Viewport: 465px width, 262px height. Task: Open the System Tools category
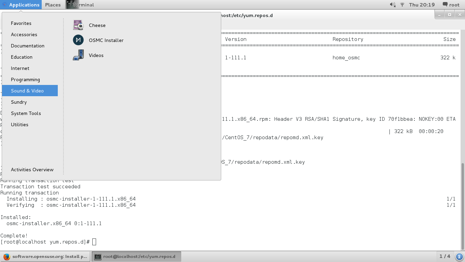[x=30, y=113]
